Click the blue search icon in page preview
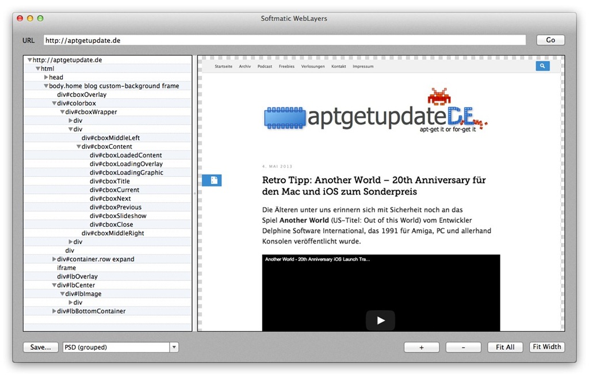The width and height of the screenshot is (589, 375). click(542, 66)
